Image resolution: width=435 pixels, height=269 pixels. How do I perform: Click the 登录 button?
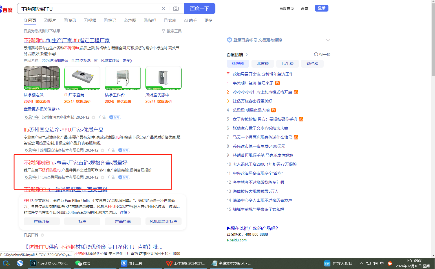click(x=321, y=8)
